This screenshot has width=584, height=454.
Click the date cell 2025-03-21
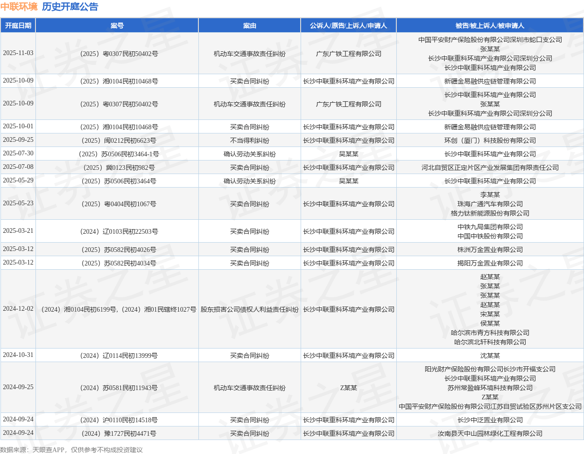(x=18, y=231)
